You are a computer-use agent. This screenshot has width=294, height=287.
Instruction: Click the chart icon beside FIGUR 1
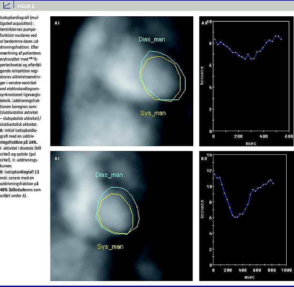click(x=7, y=6)
